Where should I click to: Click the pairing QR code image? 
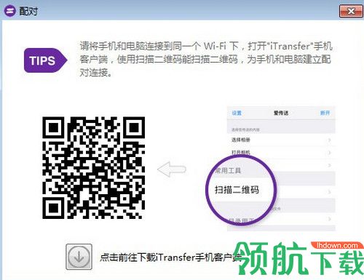pos(94,168)
